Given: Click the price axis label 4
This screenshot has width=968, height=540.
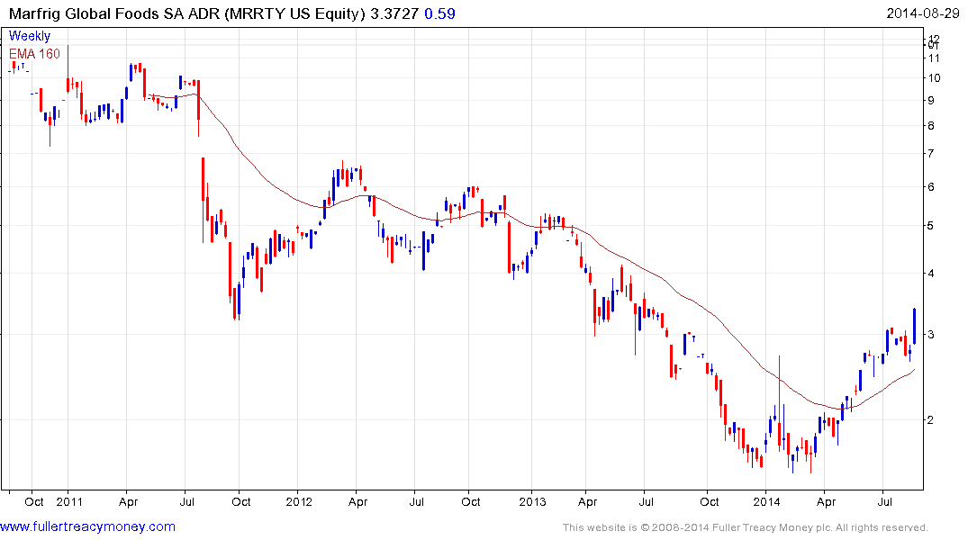Looking at the screenshot, I should [x=931, y=274].
